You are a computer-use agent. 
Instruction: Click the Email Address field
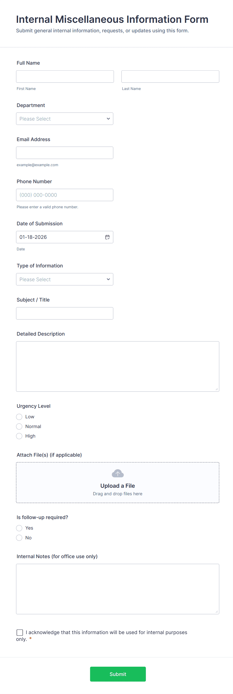pyautogui.click(x=65, y=153)
